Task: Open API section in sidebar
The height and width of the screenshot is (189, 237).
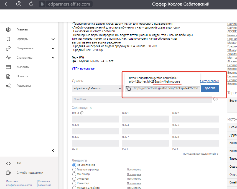Action: pyautogui.click(x=19, y=164)
